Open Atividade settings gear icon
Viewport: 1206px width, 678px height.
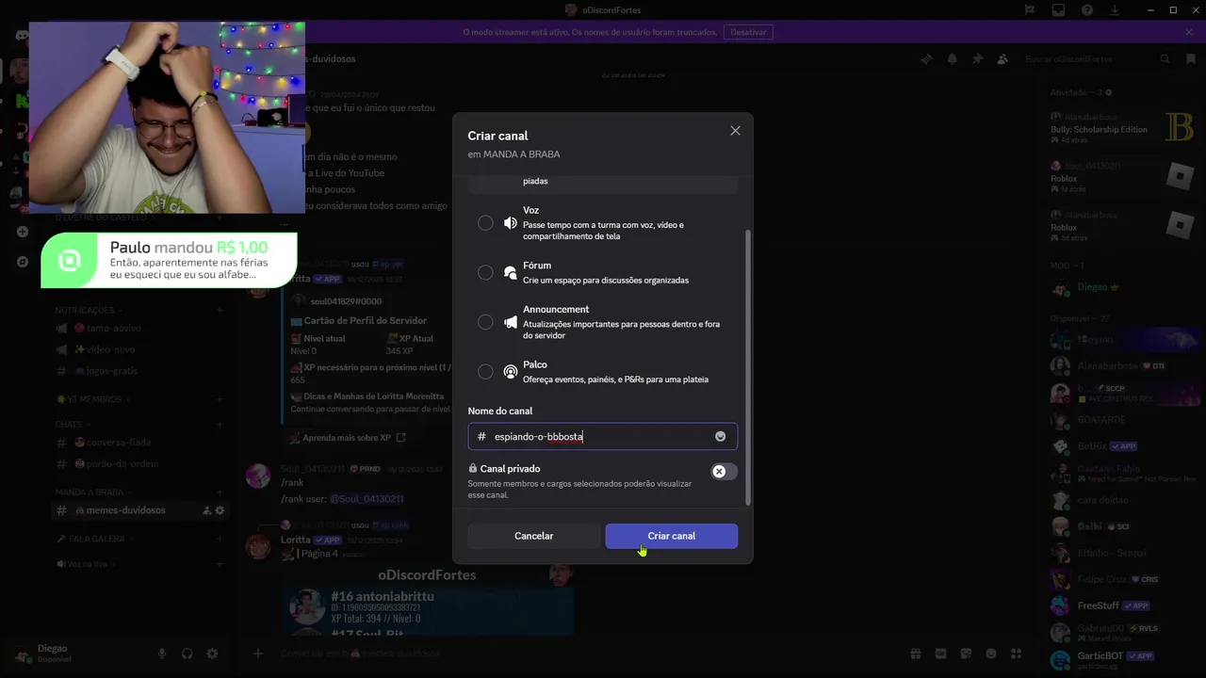tap(1109, 92)
